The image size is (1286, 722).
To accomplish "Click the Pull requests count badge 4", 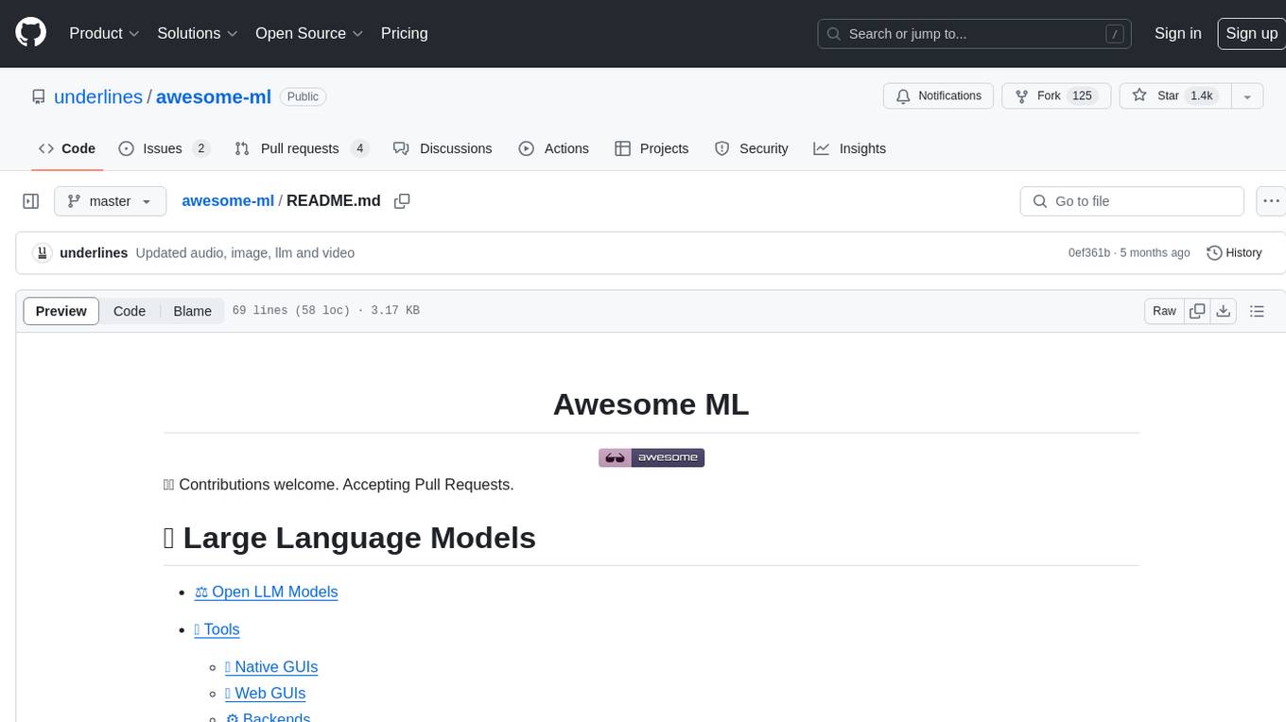I will tap(359, 148).
